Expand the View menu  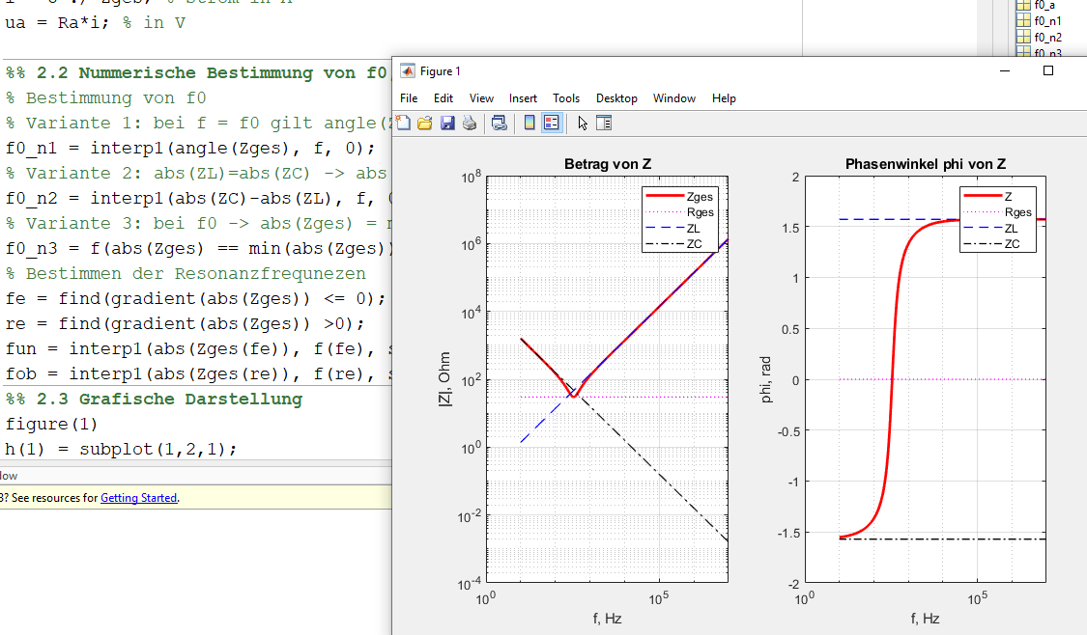click(x=481, y=98)
